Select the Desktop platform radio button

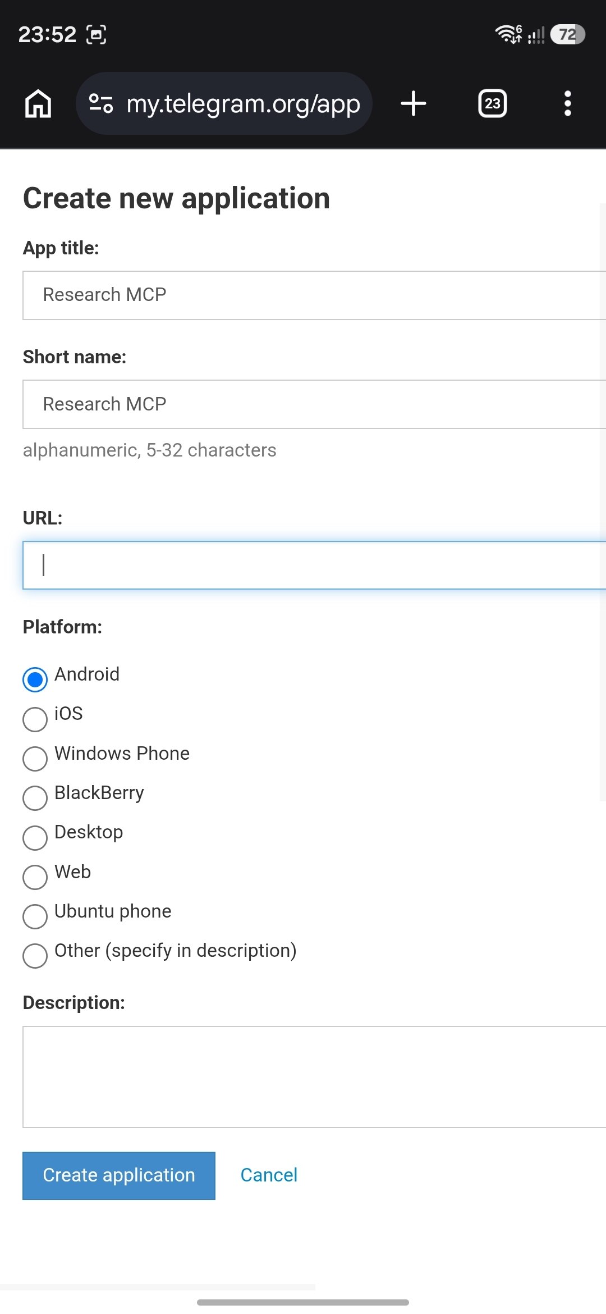(35, 838)
